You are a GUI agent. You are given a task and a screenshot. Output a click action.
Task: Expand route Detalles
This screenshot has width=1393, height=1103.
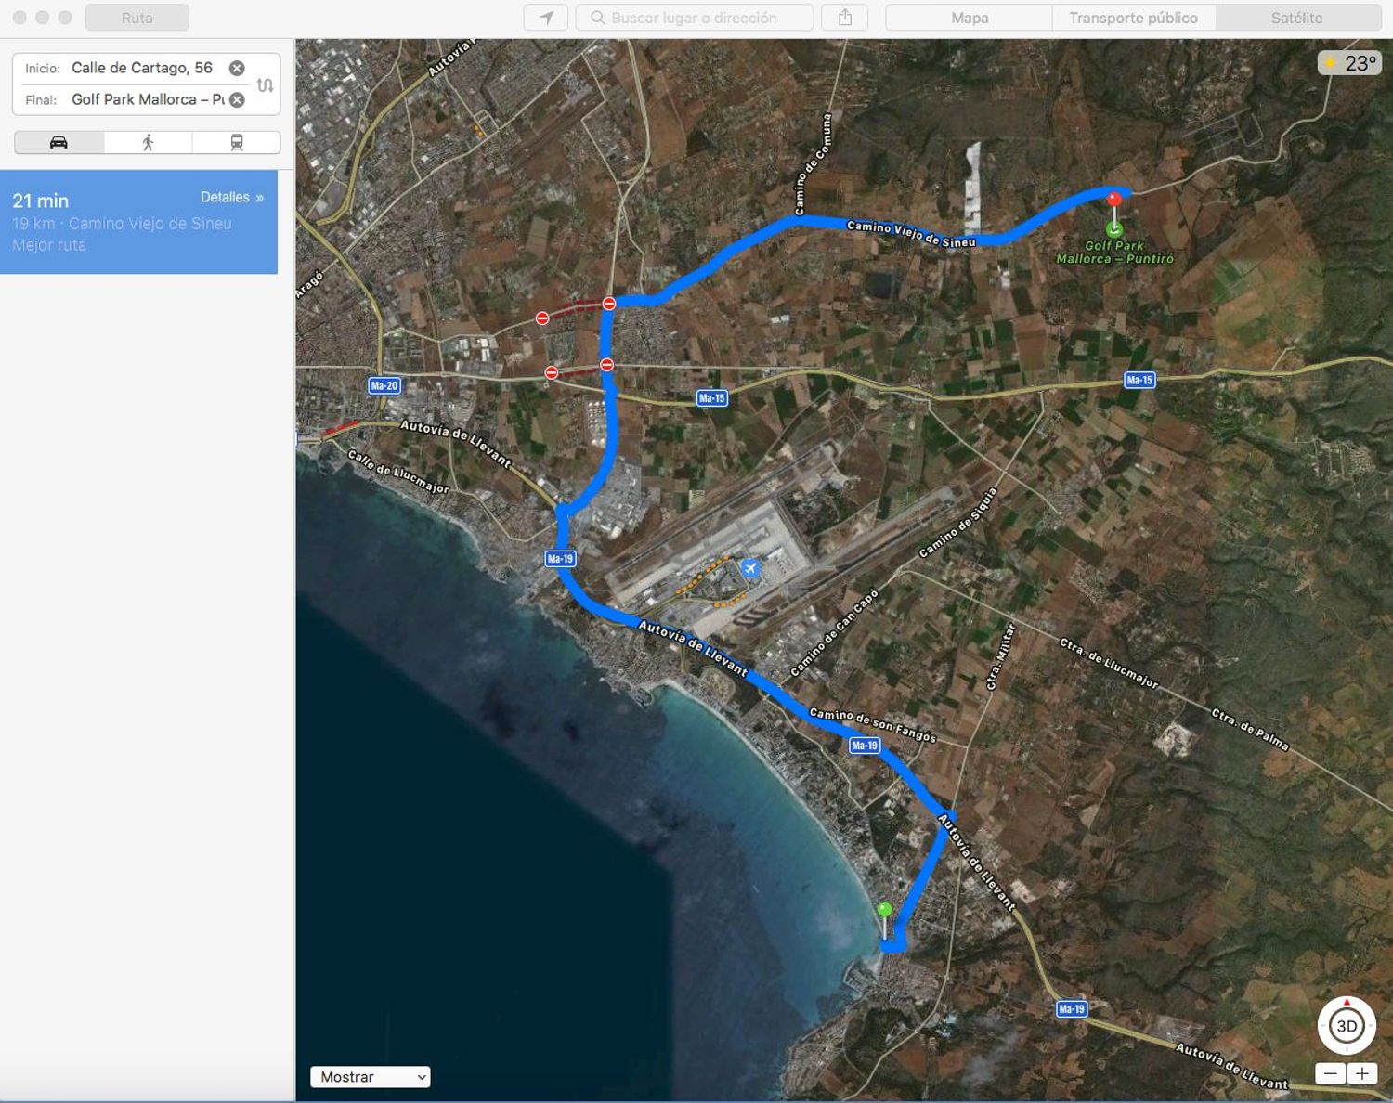coord(232,197)
